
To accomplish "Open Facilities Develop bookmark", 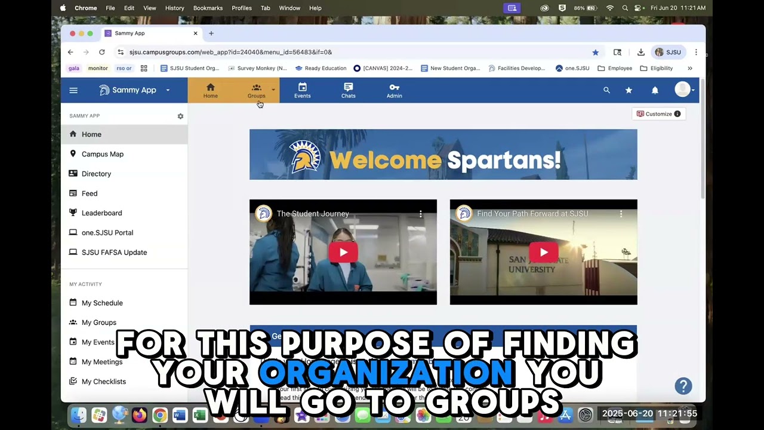I will coord(517,68).
